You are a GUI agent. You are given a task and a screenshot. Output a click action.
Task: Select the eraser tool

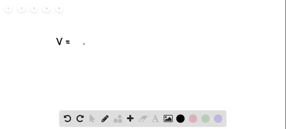pos(143,119)
